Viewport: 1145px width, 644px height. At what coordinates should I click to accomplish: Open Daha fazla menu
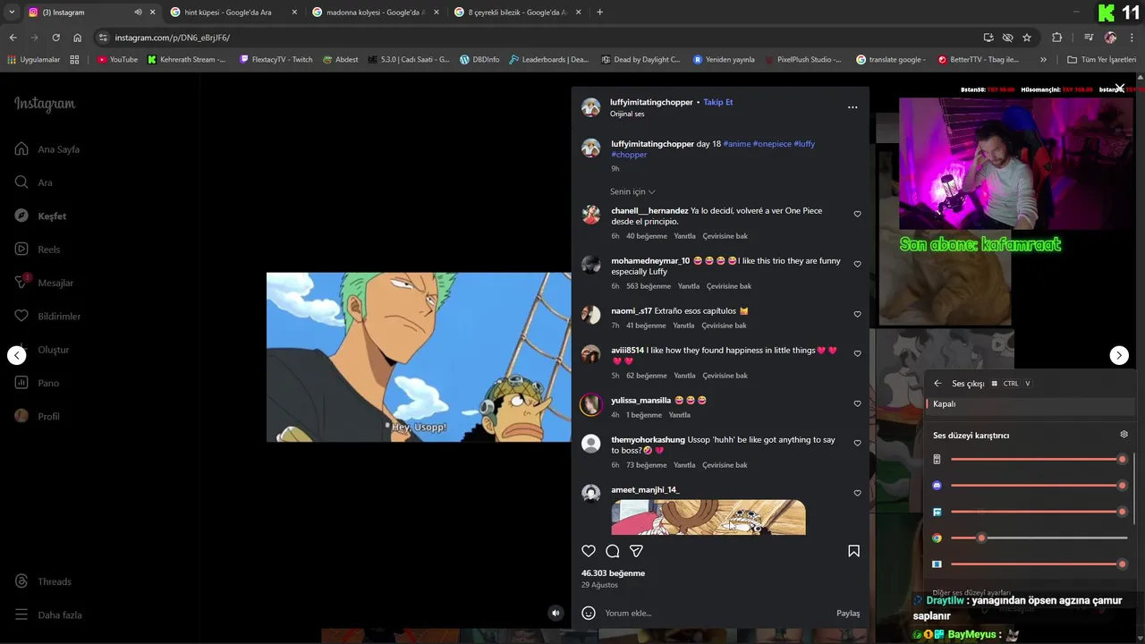[48, 615]
